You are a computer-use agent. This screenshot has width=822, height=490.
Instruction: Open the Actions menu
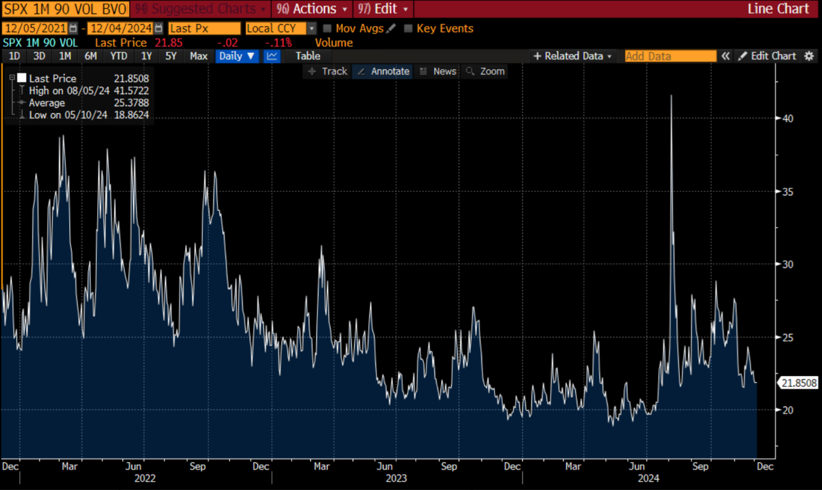point(312,9)
